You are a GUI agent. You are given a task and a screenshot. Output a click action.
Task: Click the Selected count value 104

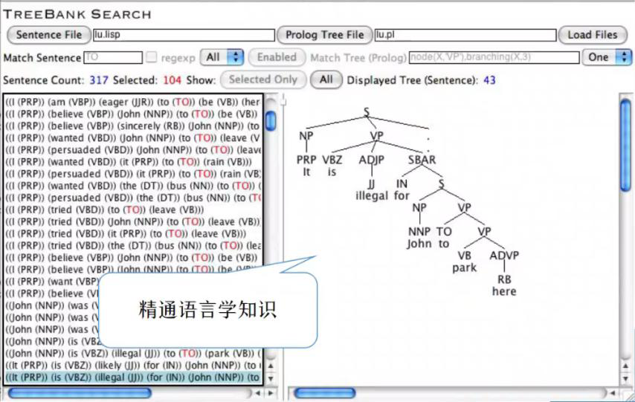click(172, 80)
